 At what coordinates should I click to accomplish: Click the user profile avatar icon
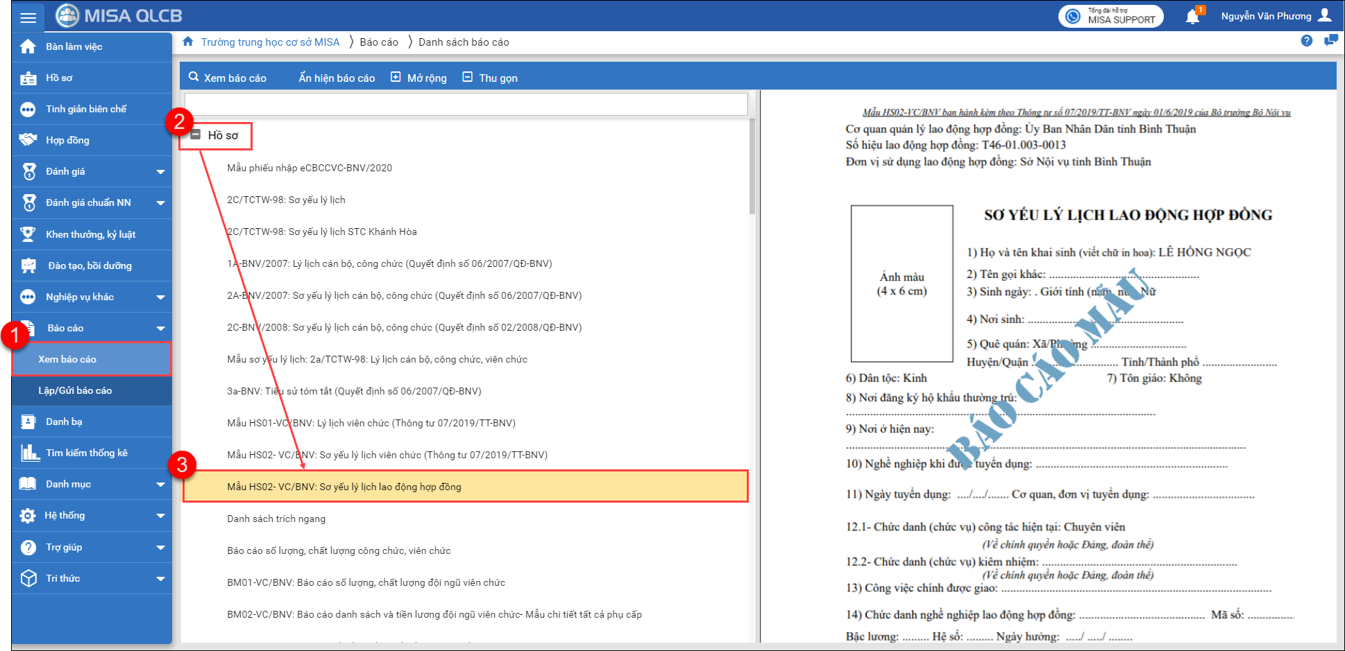click(x=1325, y=15)
